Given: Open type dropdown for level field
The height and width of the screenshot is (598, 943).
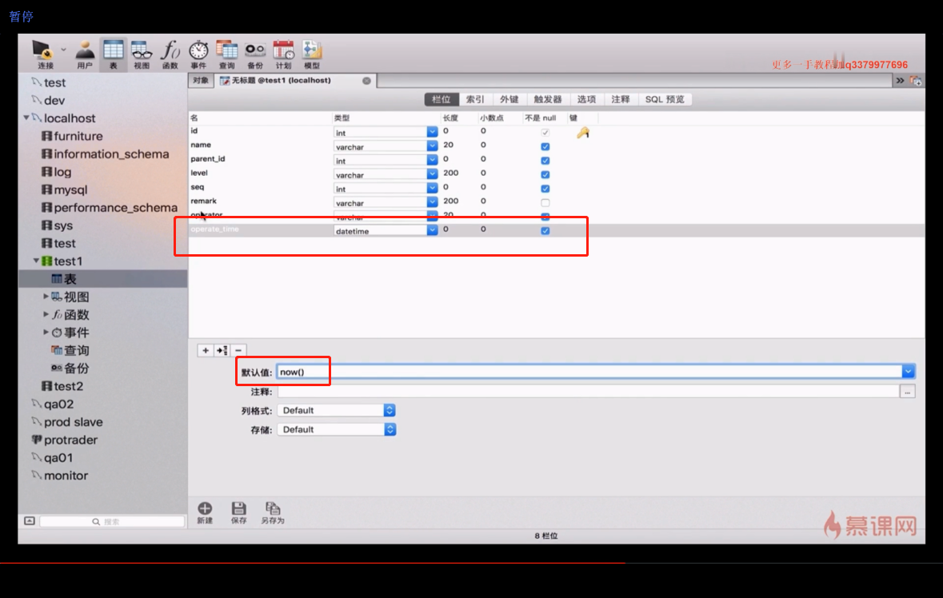Looking at the screenshot, I should pyautogui.click(x=432, y=174).
